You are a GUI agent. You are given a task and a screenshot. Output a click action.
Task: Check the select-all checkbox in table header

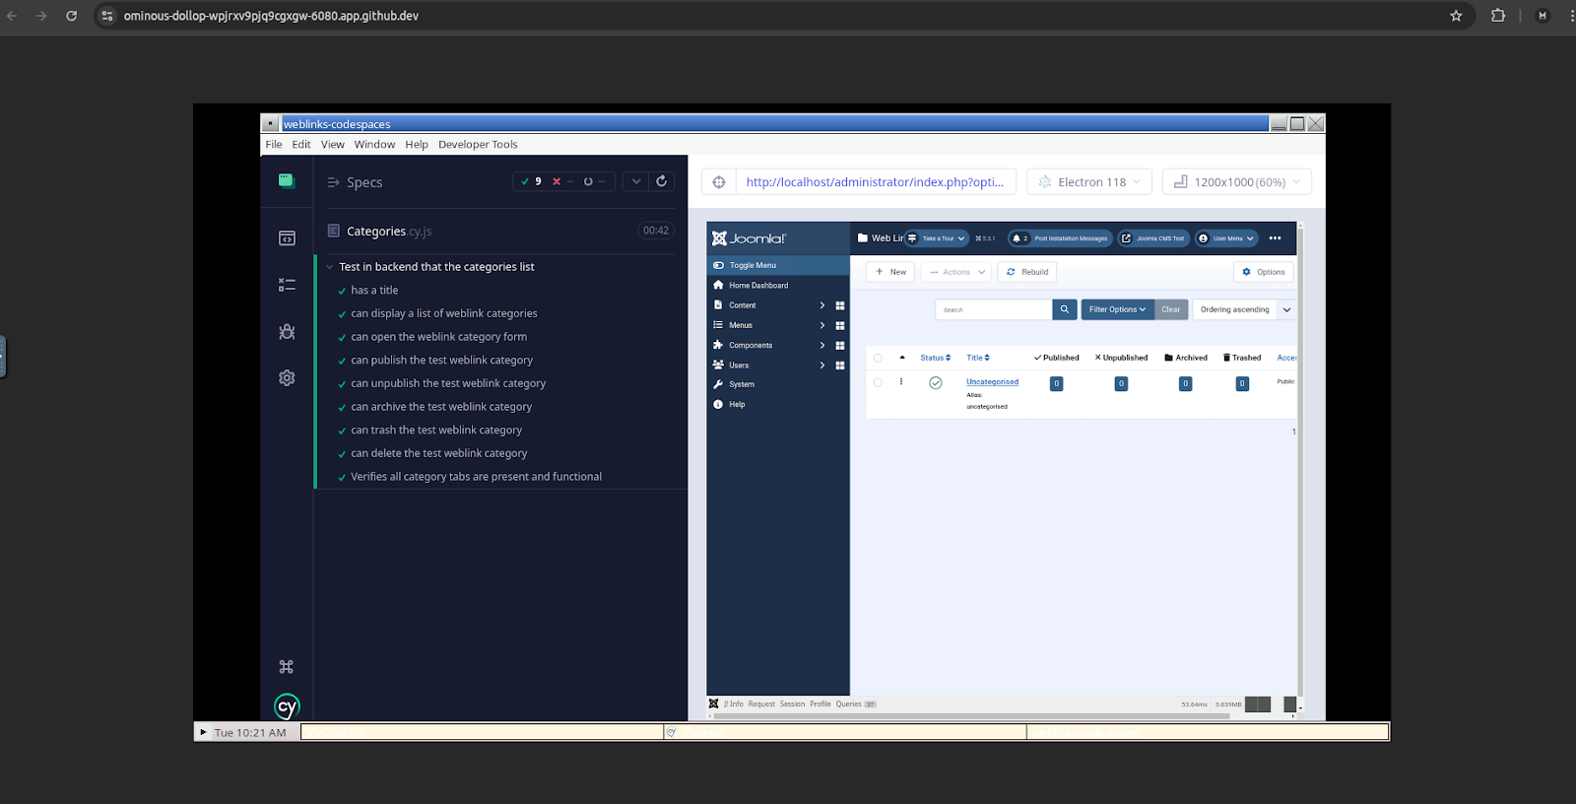[878, 358]
